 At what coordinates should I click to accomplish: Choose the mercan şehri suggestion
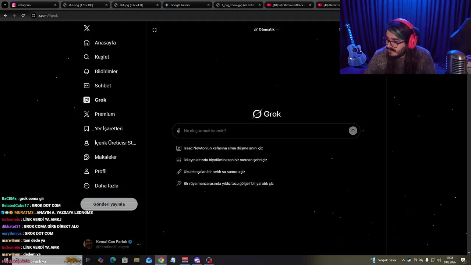pyautogui.click(x=222, y=160)
